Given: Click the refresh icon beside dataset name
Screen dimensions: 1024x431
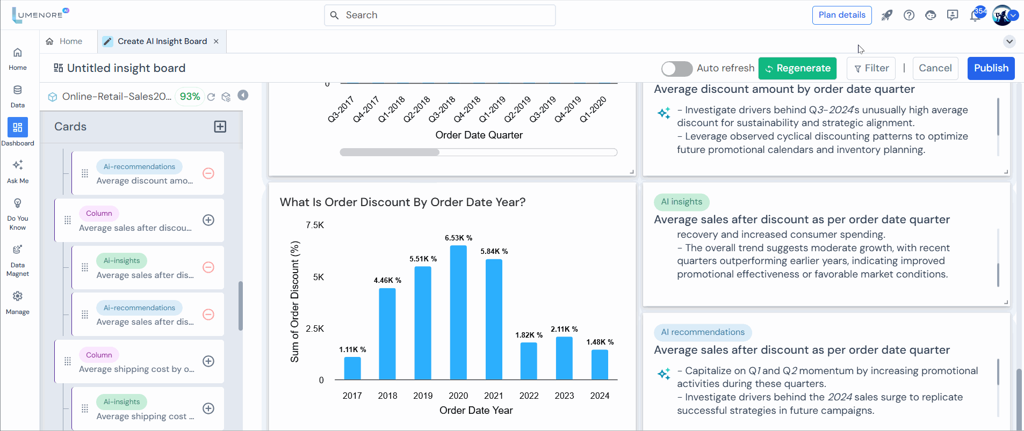Looking at the screenshot, I should pyautogui.click(x=211, y=97).
